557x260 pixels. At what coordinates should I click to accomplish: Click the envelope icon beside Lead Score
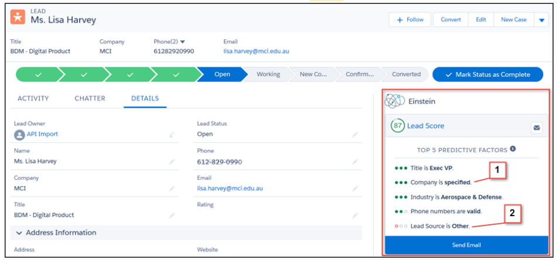536,126
